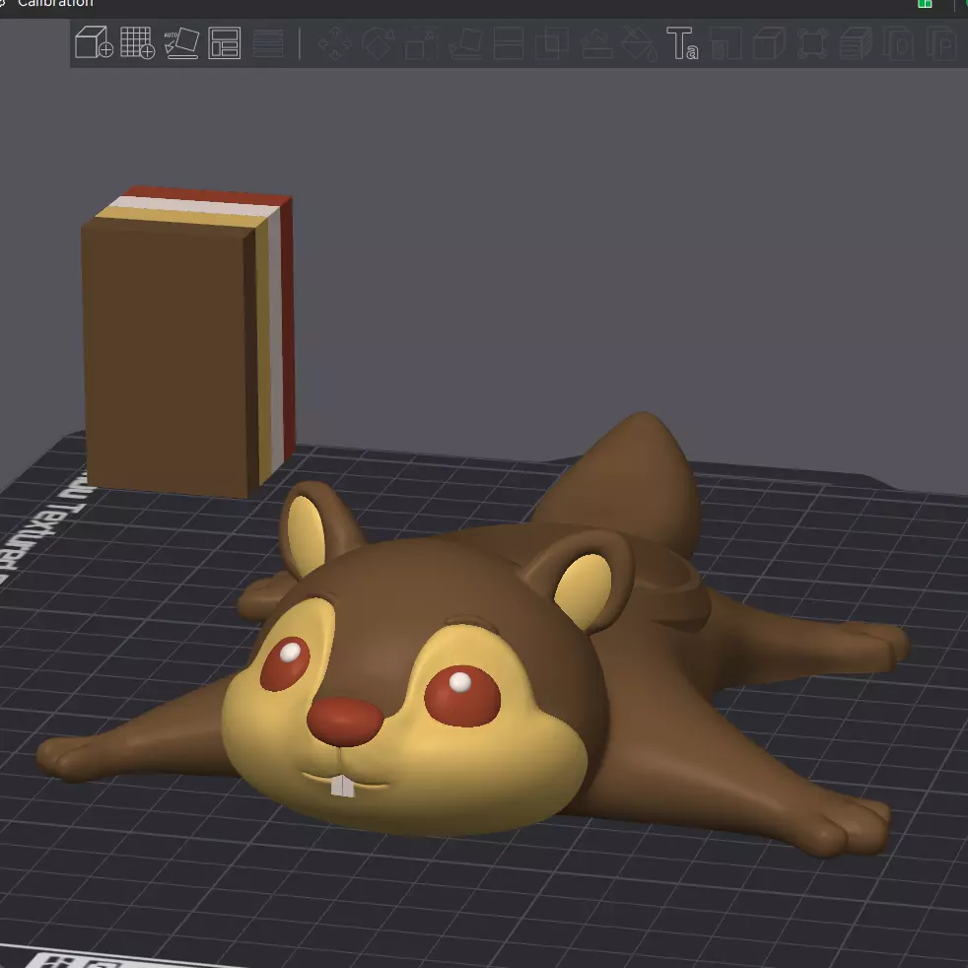Select the Scale tool
Screen dimensions: 968x968
pos(422,43)
